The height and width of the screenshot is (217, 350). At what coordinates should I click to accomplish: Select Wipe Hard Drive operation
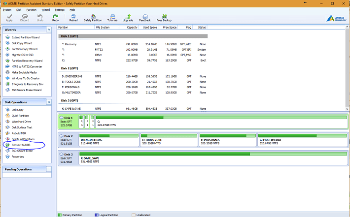click(21, 122)
